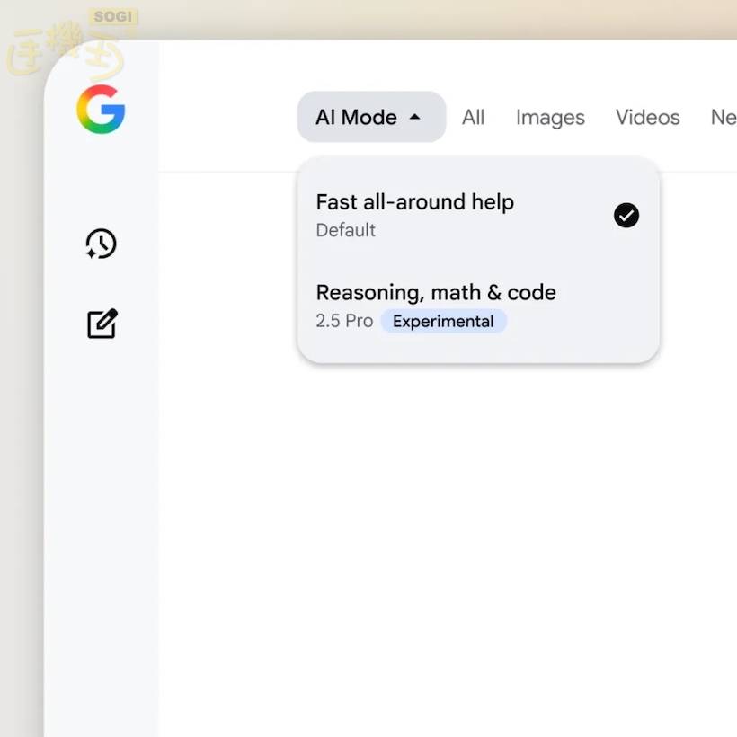
Task: Open the partially visible News tab
Action: (x=723, y=118)
